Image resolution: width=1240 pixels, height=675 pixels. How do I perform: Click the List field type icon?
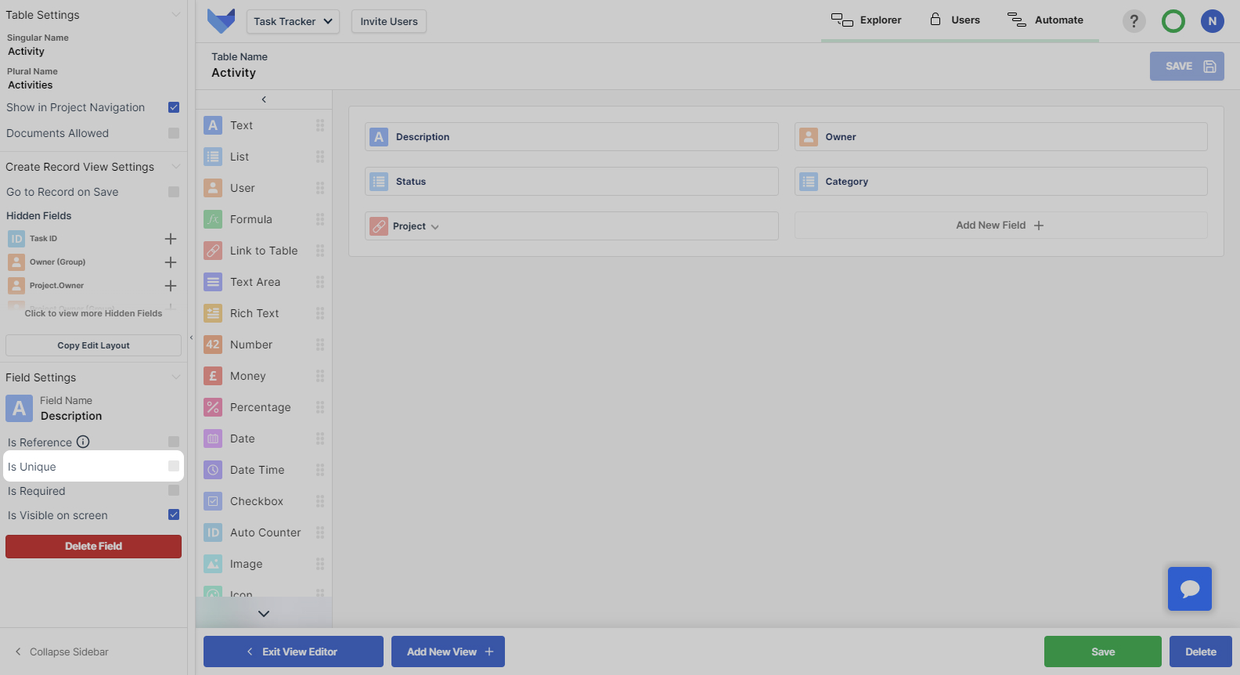coord(213,157)
